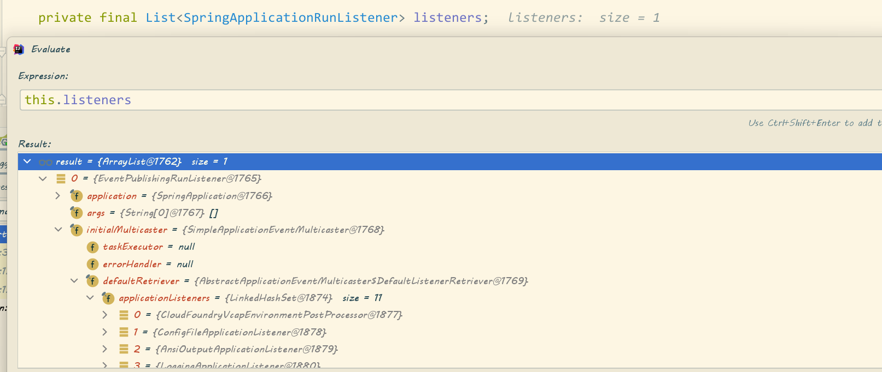
Task: Click the Expression input containing this.listeners
Action: pyautogui.click(x=437, y=100)
